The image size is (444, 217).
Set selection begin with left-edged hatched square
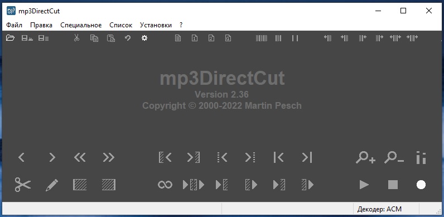pyautogui.click(x=80, y=185)
